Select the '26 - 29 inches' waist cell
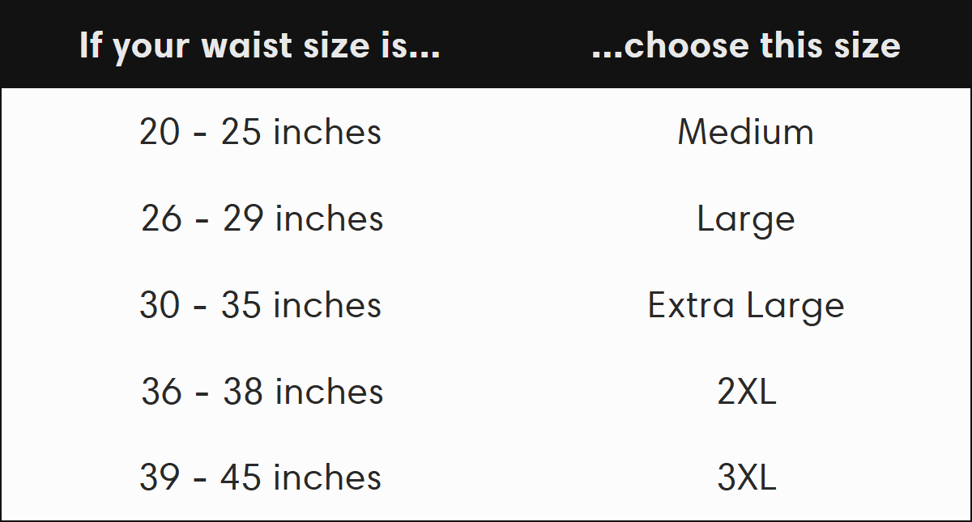 point(262,219)
